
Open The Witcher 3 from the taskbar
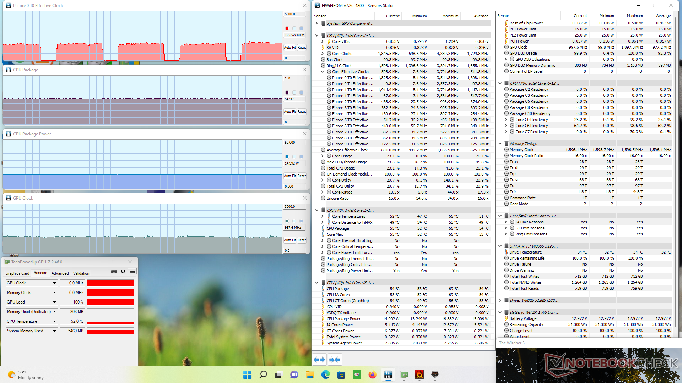click(435, 374)
